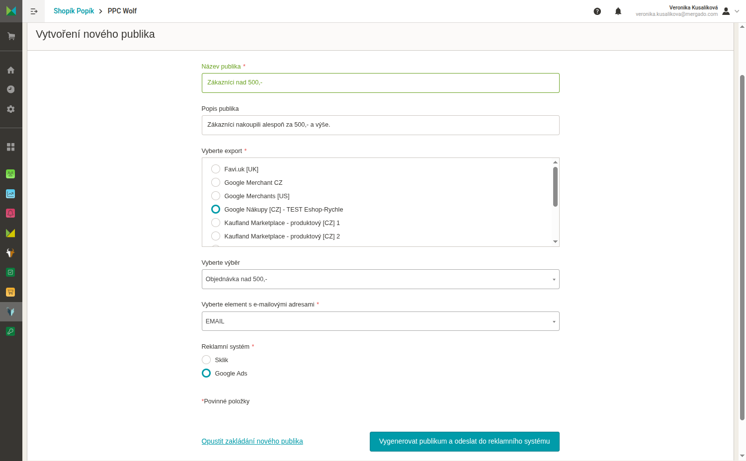Click the pink bell app icon
Image resolution: width=746 pixels, height=461 pixels.
[10, 213]
